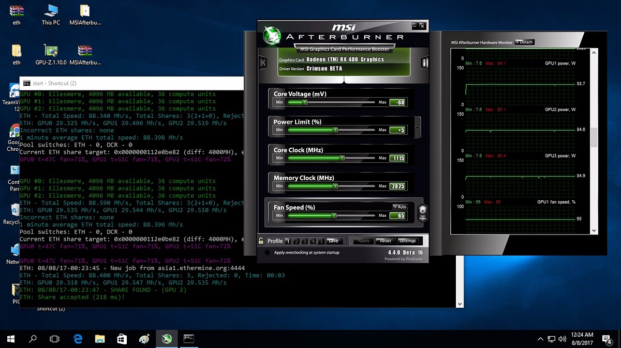Click the Hardware Monitor vertical scrollbar

pyautogui.click(x=594, y=137)
